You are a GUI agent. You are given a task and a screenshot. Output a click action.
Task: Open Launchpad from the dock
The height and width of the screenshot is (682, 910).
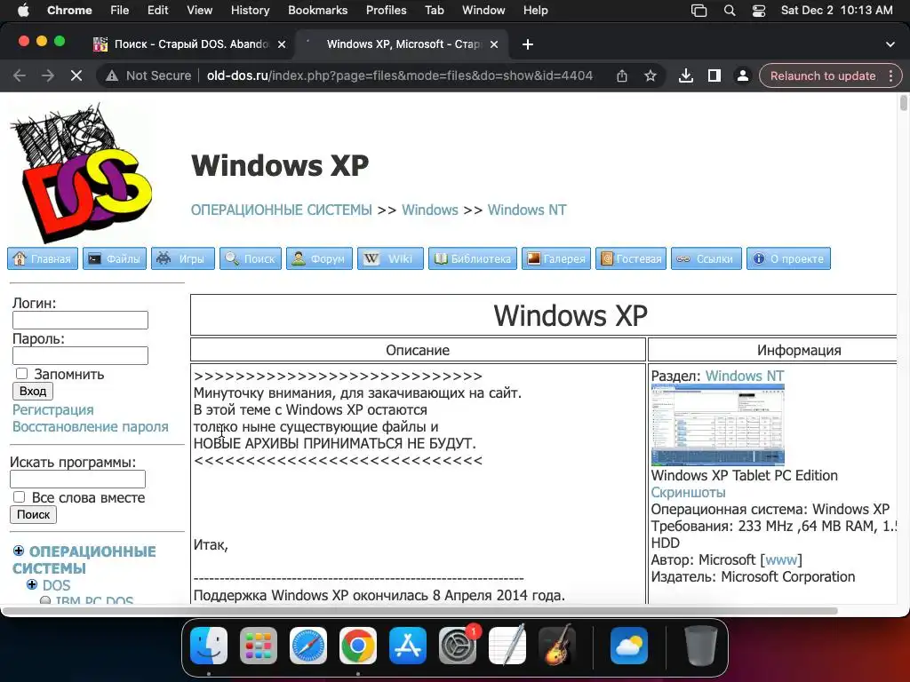pyautogui.click(x=259, y=646)
